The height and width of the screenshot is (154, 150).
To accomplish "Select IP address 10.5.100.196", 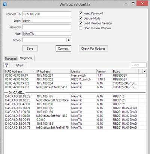I will pos(45,108).
